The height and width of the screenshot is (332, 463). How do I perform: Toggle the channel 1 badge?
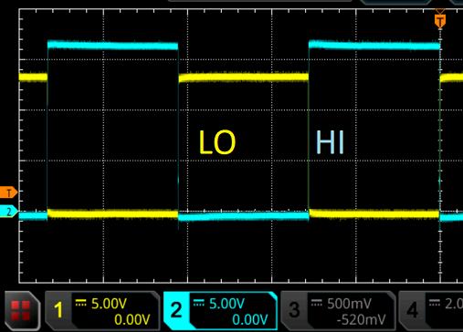(58, 310)
